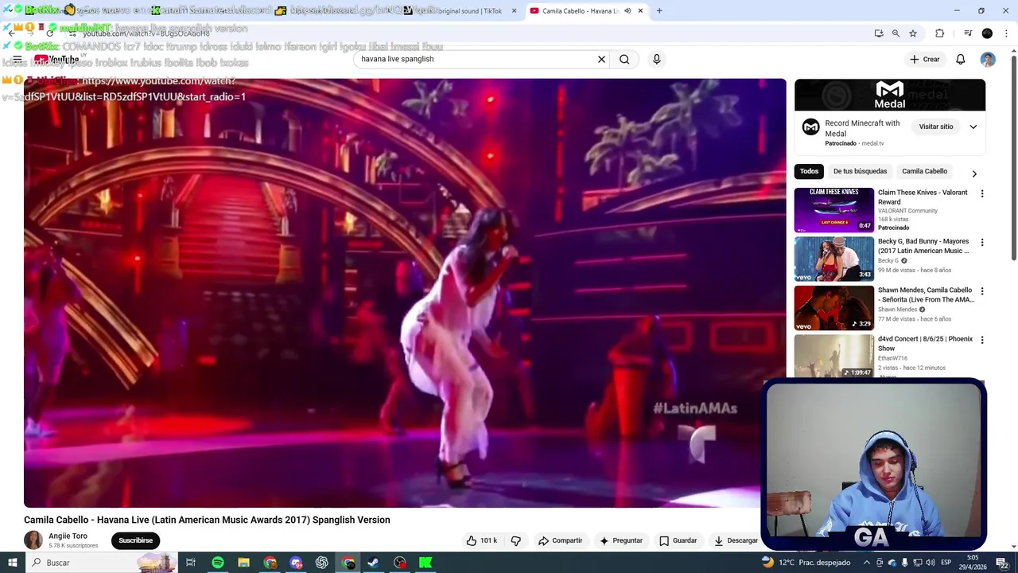1018x573 pixels.
Task: Click the magnifier search button
Action: pos(624,59)
